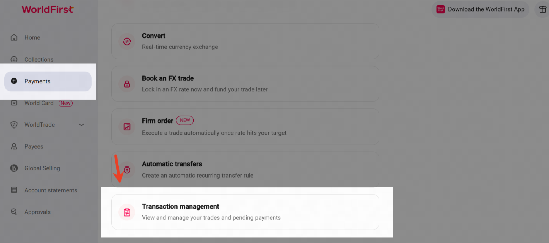Viewport: 549px width, 243px height.
Task: Click the Firm order chart icon
Action: pos(127,127)
